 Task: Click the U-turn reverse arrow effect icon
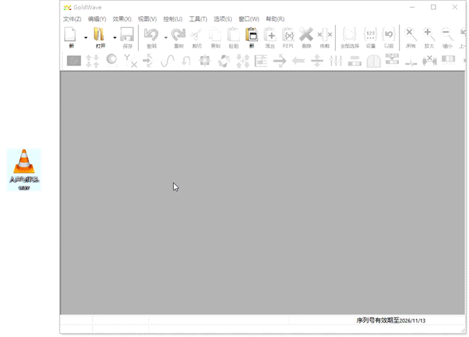pos(186,61)
